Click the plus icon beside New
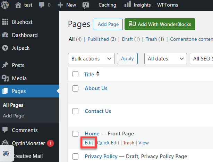The image size is (213, 162). 60,5
